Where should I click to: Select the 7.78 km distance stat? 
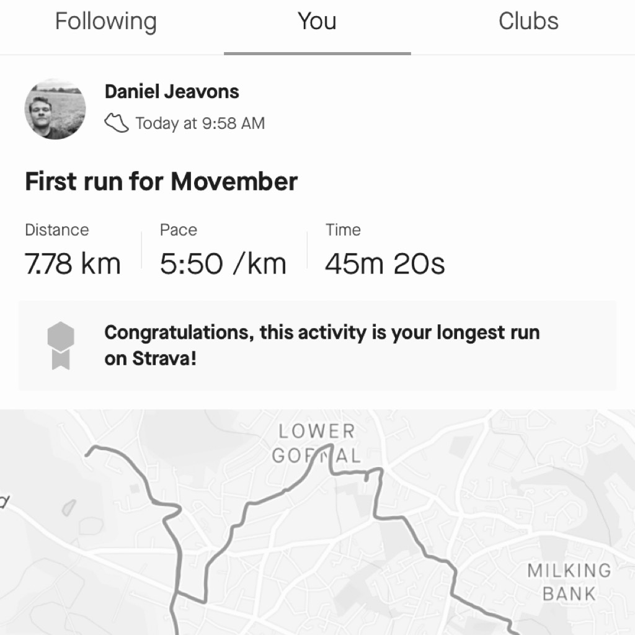pyautogui.click(x=73, y=264)
